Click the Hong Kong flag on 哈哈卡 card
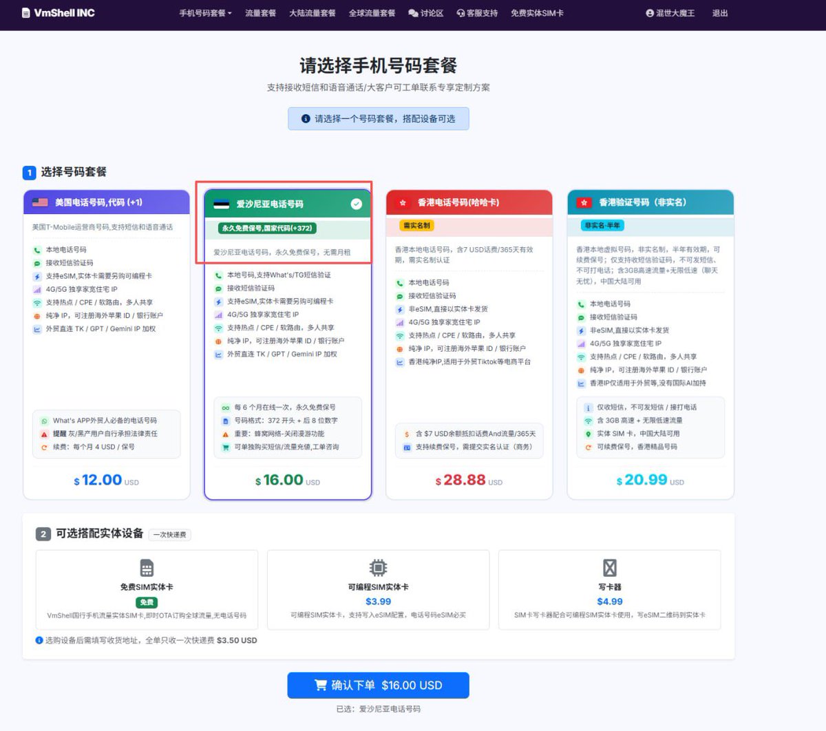Image resolution: width=826 pixels, height=731 pixels. click(x=403, y=202)
